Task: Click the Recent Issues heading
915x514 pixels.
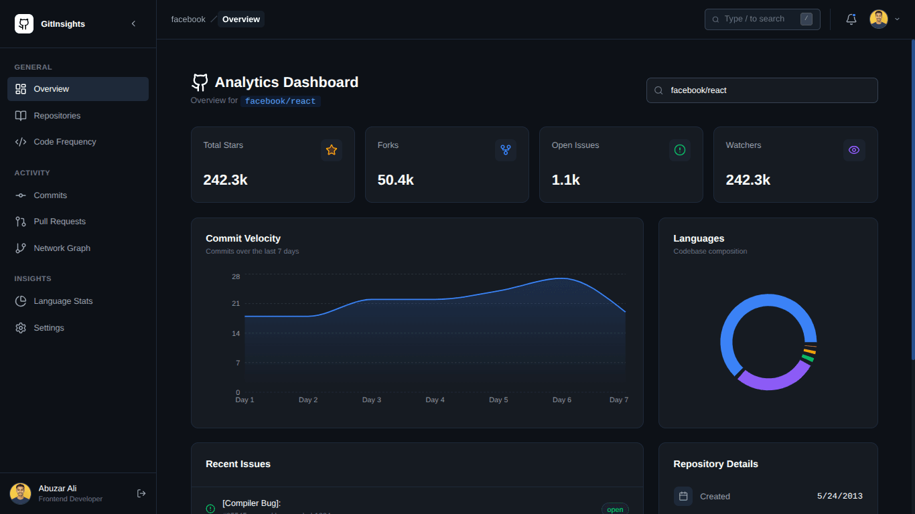Action: [x=238, y=464]
